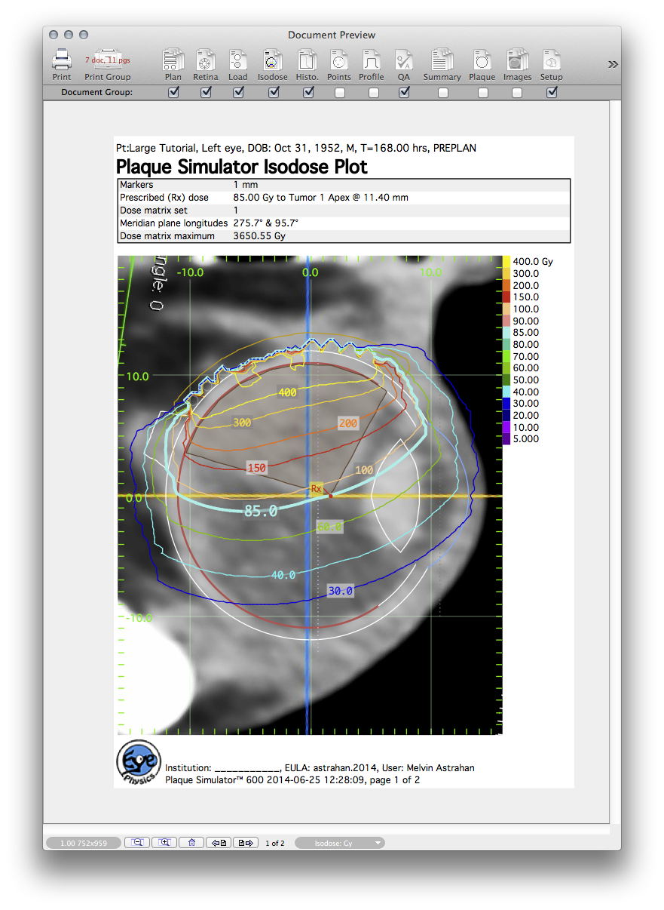This screenshot has width=664, height=910.
Task: Click the zoom out magnifier button
Action: [x=137, y=843]
